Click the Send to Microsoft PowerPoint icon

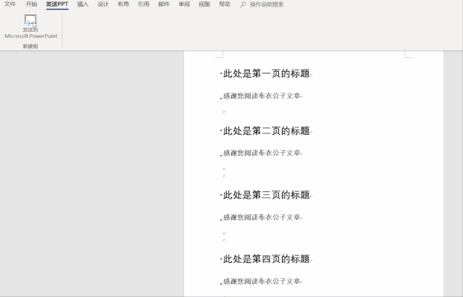click(30, 20)
